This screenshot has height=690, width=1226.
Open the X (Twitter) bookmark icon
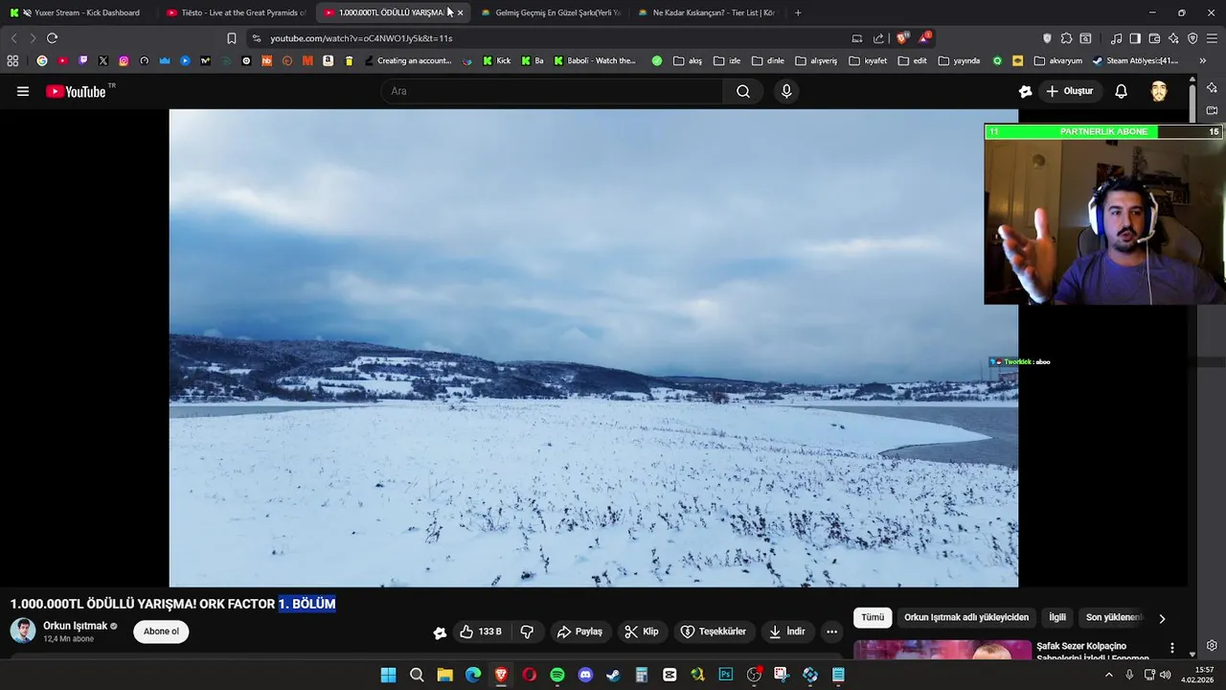pos(103,60)
